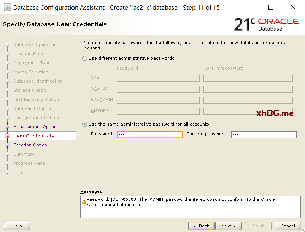
Task: Cancel the database creation wizard
Action: click(x=288, y=226)
